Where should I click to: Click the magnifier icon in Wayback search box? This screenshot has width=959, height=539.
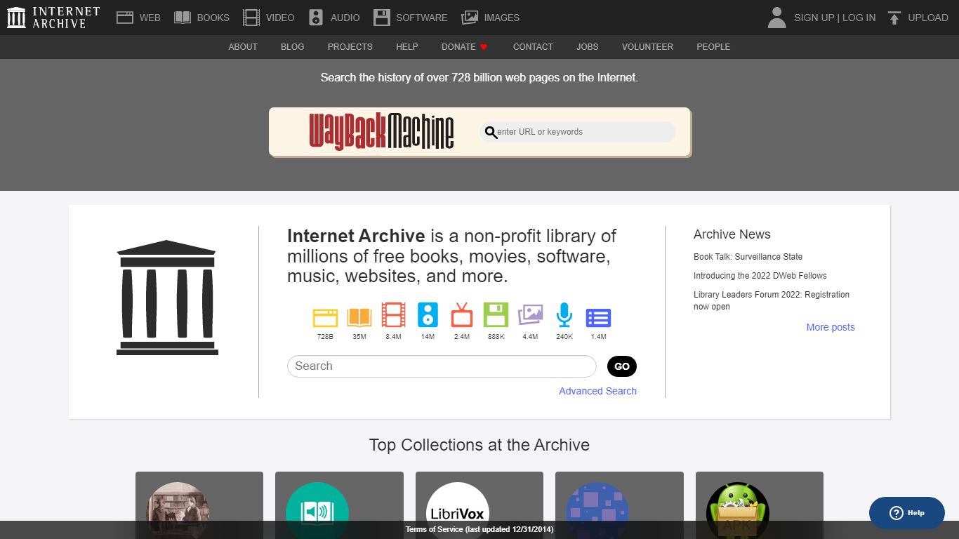point(491,132)
